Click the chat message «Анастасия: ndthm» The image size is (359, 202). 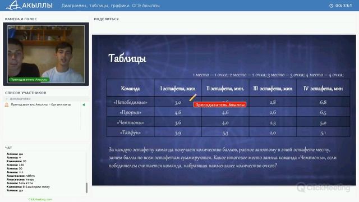(21, 176)
